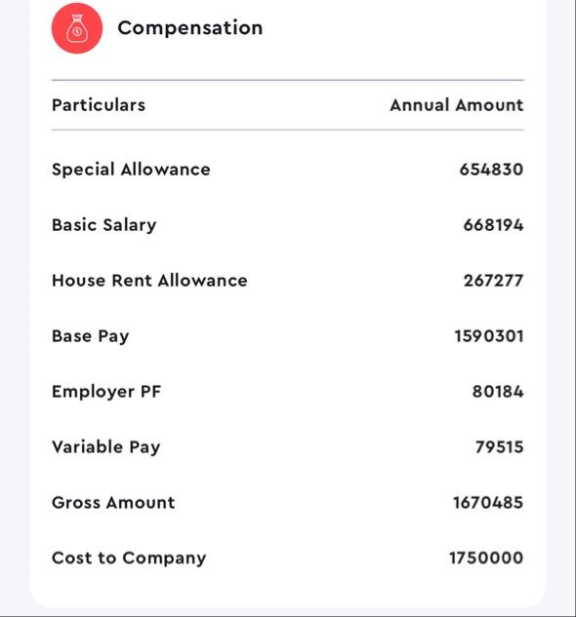576x617 pixels.
Task: Select the Base Pay row label
Action: click(x=90, y=336)
